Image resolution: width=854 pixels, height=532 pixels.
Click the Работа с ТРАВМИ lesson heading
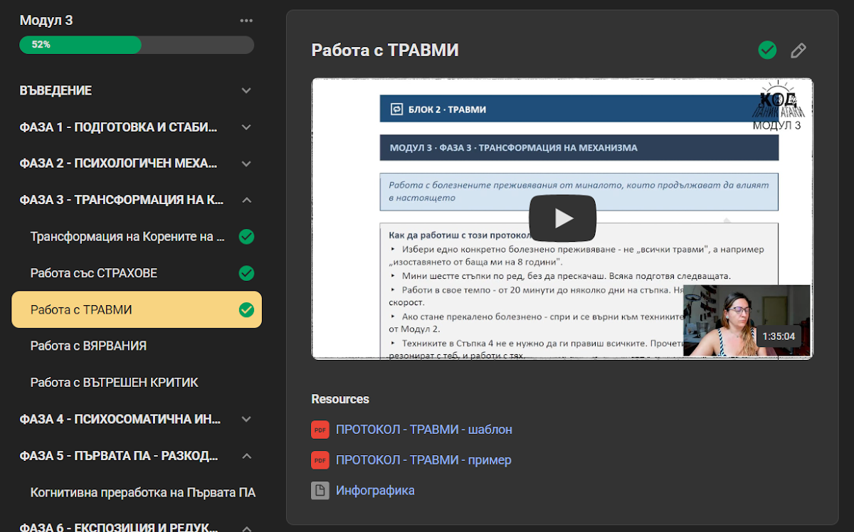tap(385, 50)
